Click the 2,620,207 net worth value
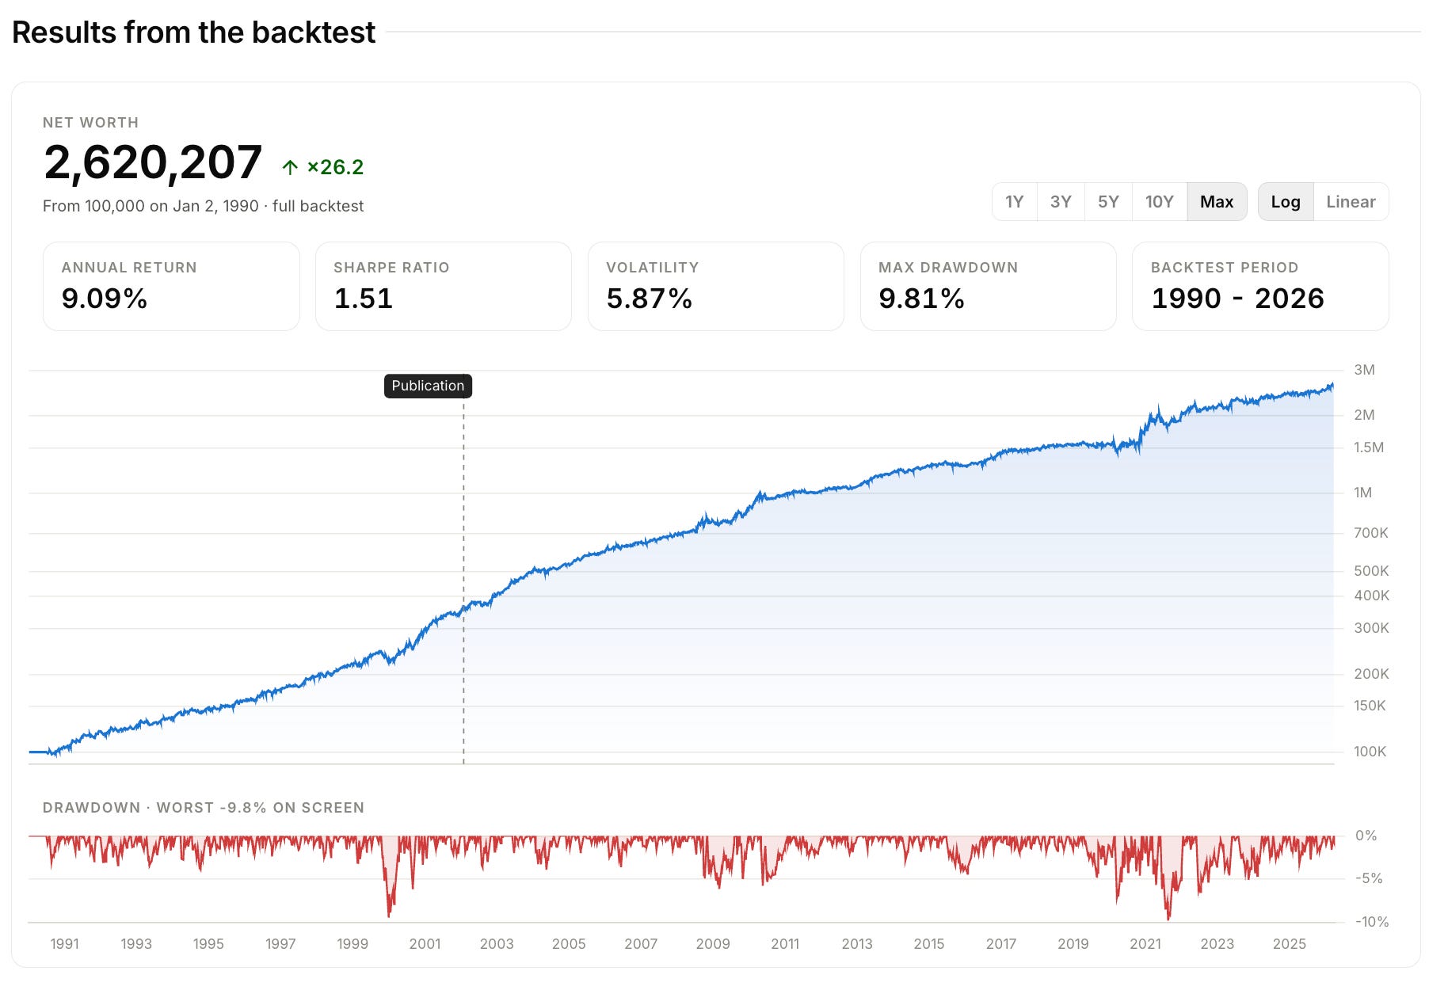 153,162
